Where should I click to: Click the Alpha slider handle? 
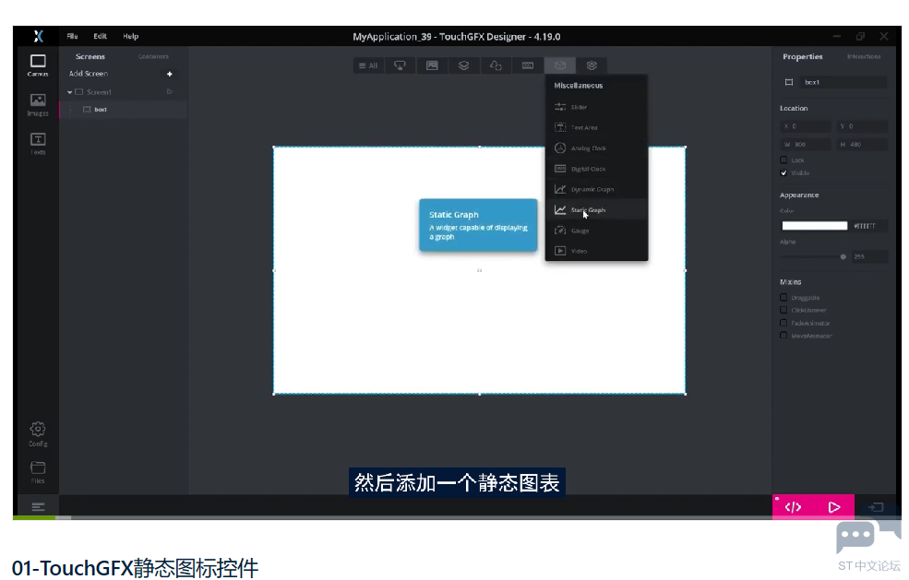point(843,256)
